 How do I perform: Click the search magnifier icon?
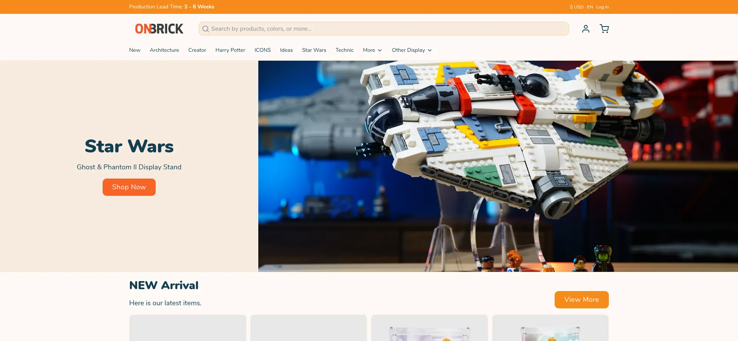pos(206,29)
